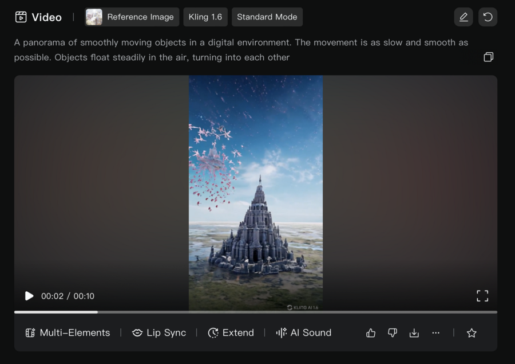Screen dimensions: 515x364
Task: Click the Kling 1.6 model tag
Action: point(205,17)
